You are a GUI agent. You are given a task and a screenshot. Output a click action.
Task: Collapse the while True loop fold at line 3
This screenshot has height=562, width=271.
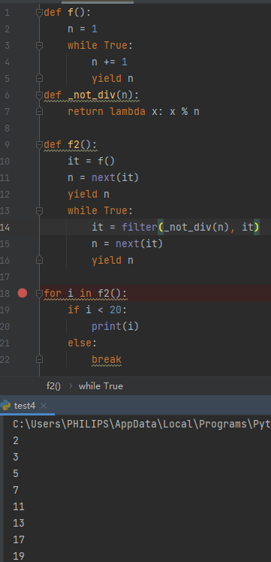point(39,46)
